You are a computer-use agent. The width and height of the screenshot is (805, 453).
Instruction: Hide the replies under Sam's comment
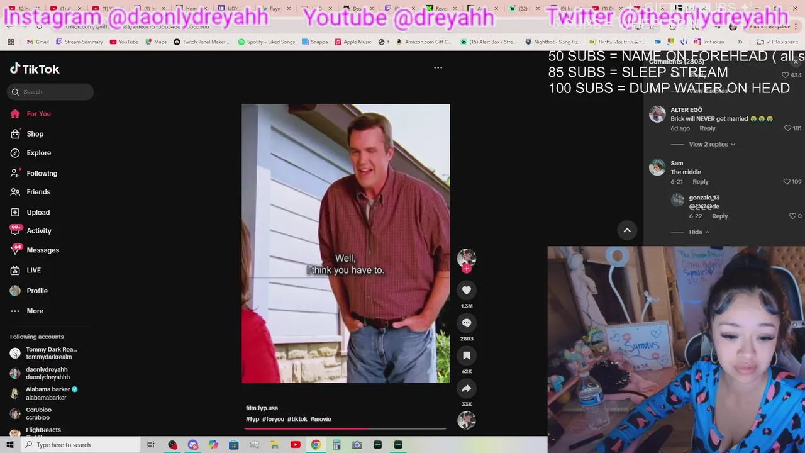[699, 232]
